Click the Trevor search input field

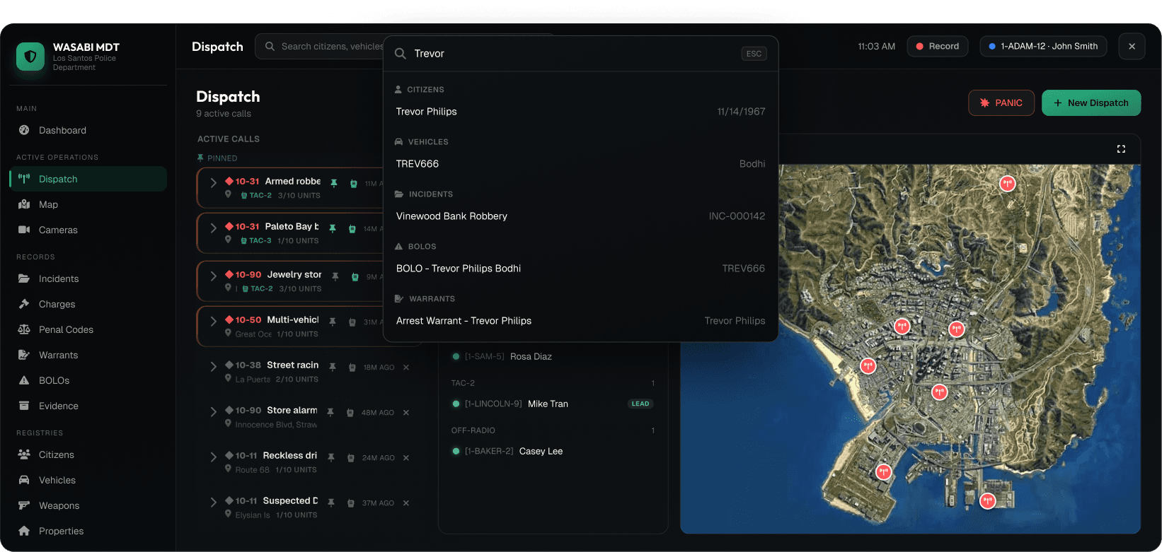573,54
